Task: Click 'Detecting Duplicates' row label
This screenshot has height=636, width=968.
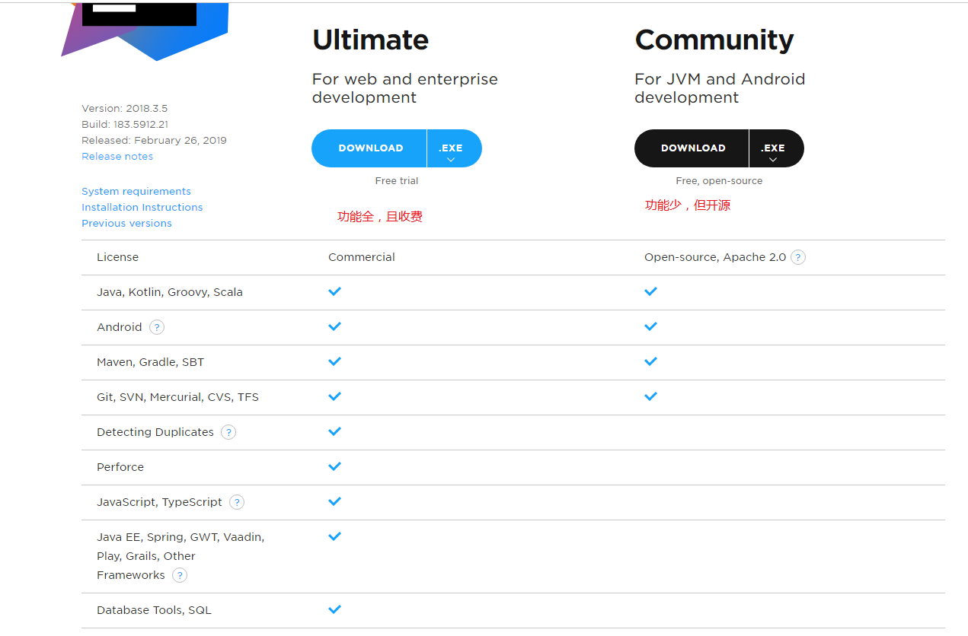Action: point(155,432)
